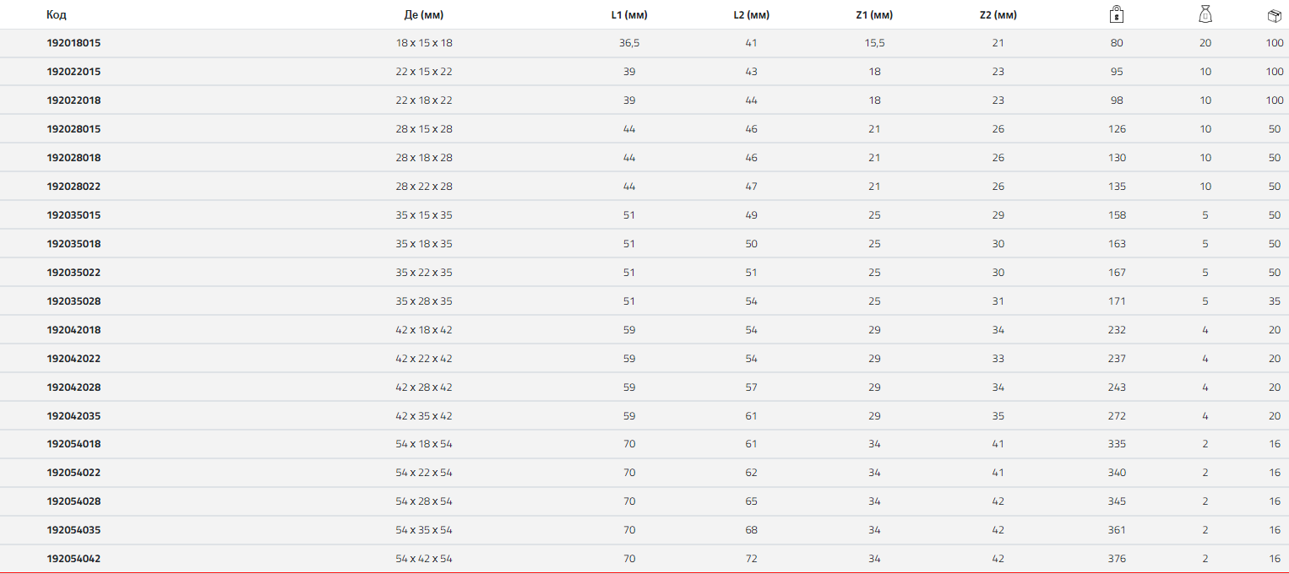Click dimension 42 x 18 x 42

click(x=424, y=330)
